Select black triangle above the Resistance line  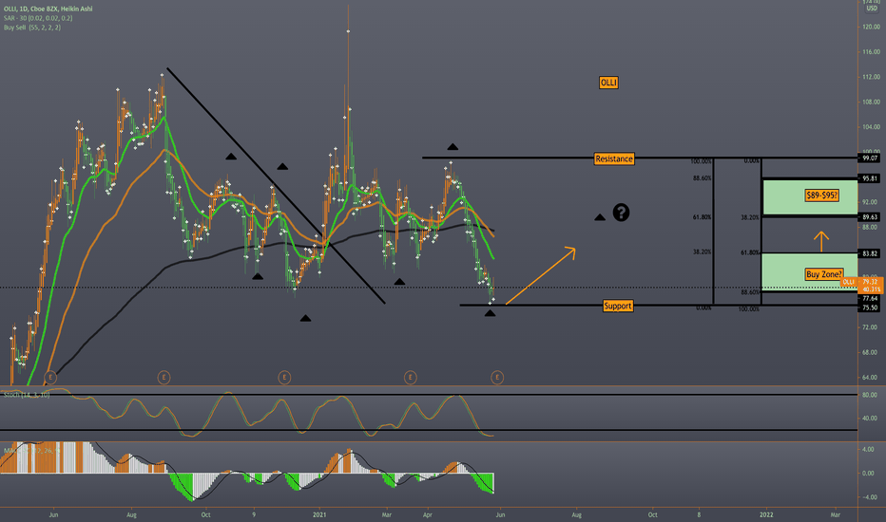(453, 147)
